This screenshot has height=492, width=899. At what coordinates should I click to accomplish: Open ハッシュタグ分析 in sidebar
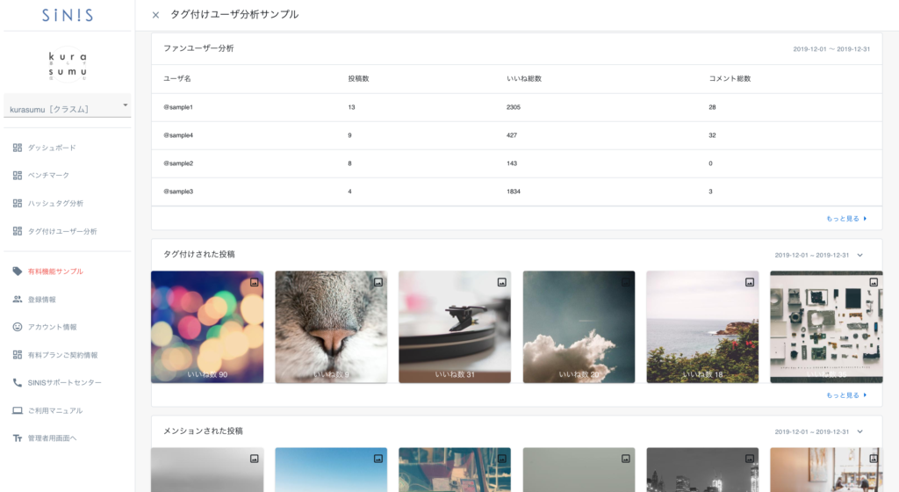pos(55,204)
